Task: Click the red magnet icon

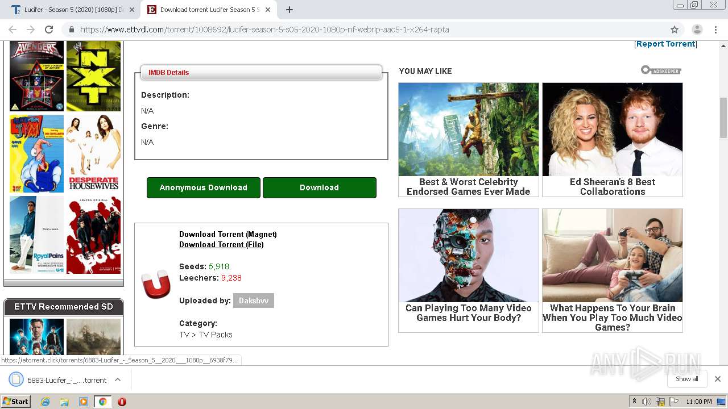Action: (x=156, y=284)
